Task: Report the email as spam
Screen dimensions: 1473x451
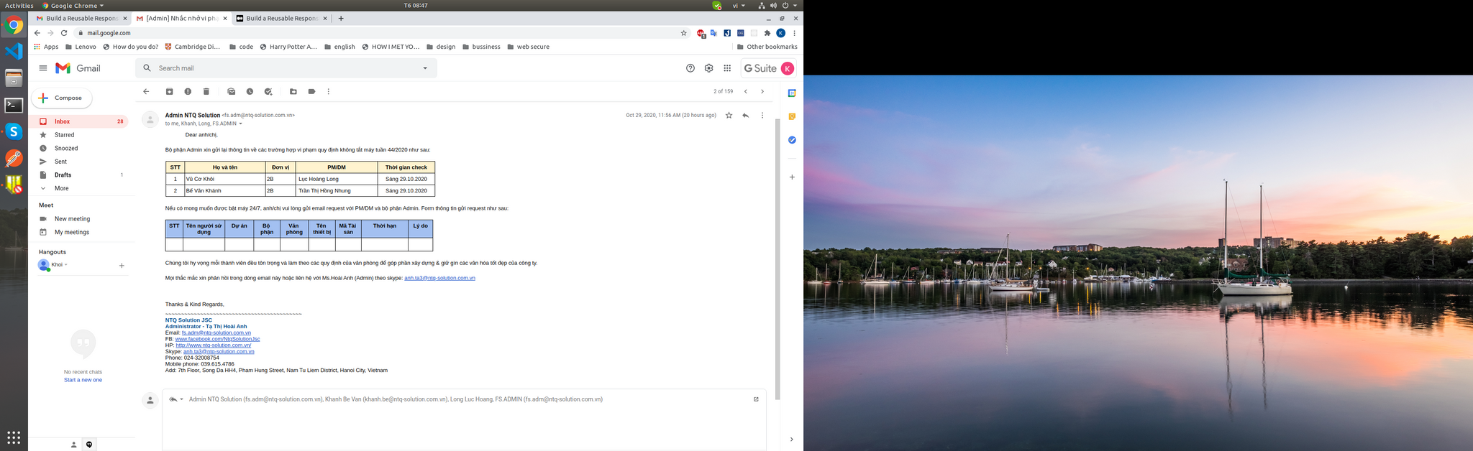Action: [188, 92]
